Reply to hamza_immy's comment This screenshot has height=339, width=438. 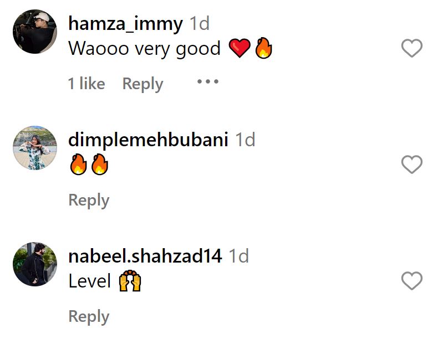pyautogui.click(x=142, y=84)
